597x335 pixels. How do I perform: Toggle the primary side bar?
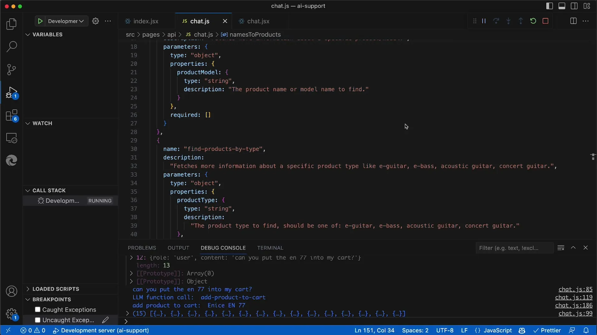pos(549,6)
